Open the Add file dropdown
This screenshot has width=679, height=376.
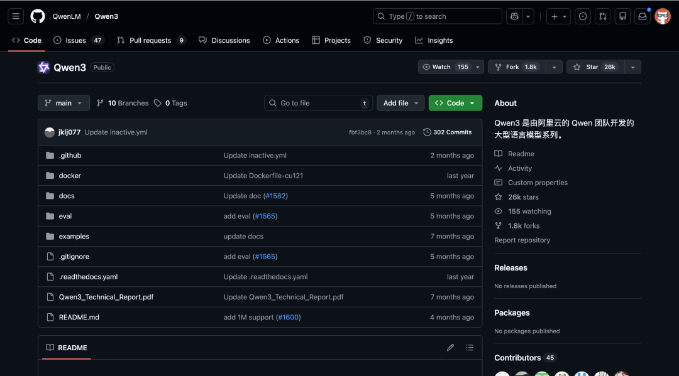coord(400,103)
